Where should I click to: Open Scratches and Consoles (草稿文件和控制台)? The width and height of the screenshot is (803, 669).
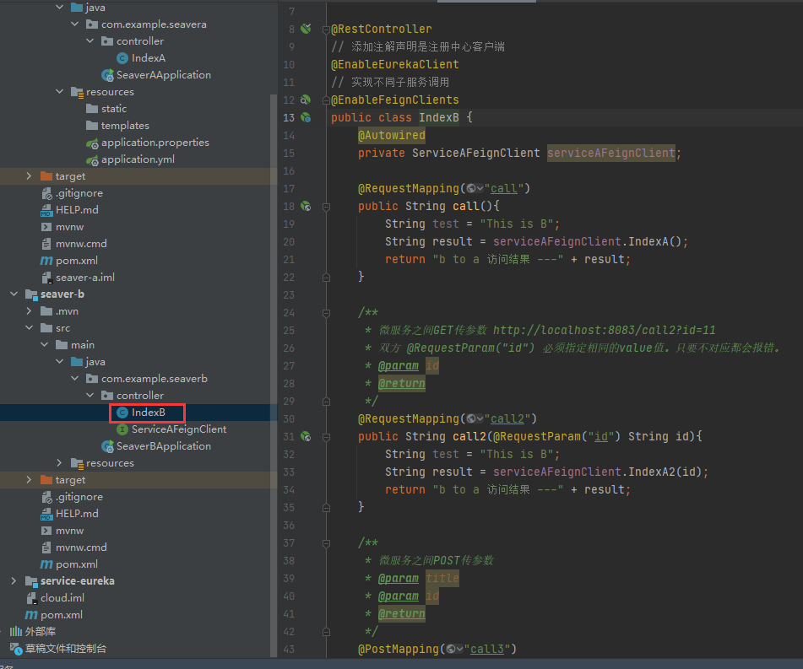[65, 649]
